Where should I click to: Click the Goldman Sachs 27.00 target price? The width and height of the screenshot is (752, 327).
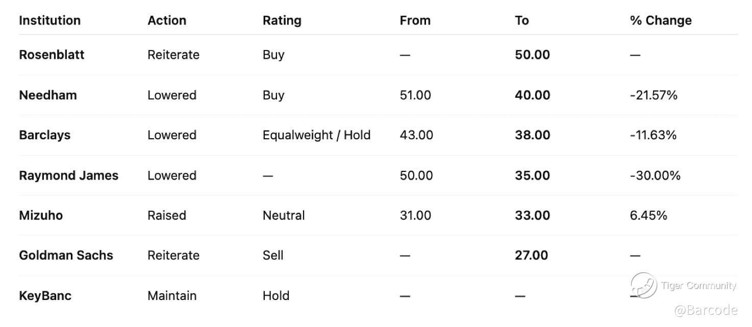click(x=531, y=255)
